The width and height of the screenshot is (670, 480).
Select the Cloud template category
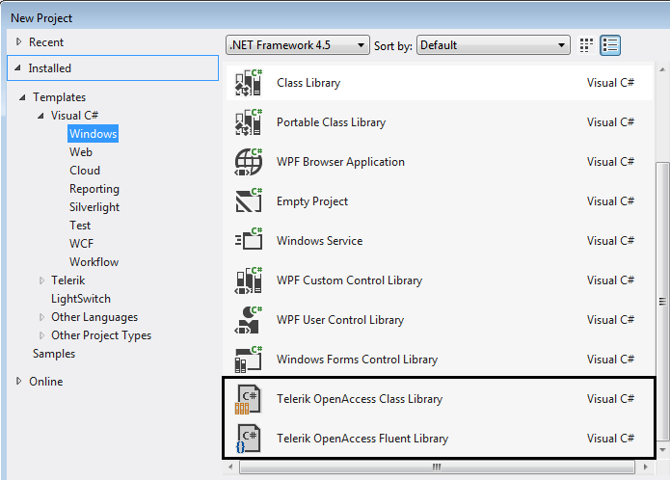(85, 171)
